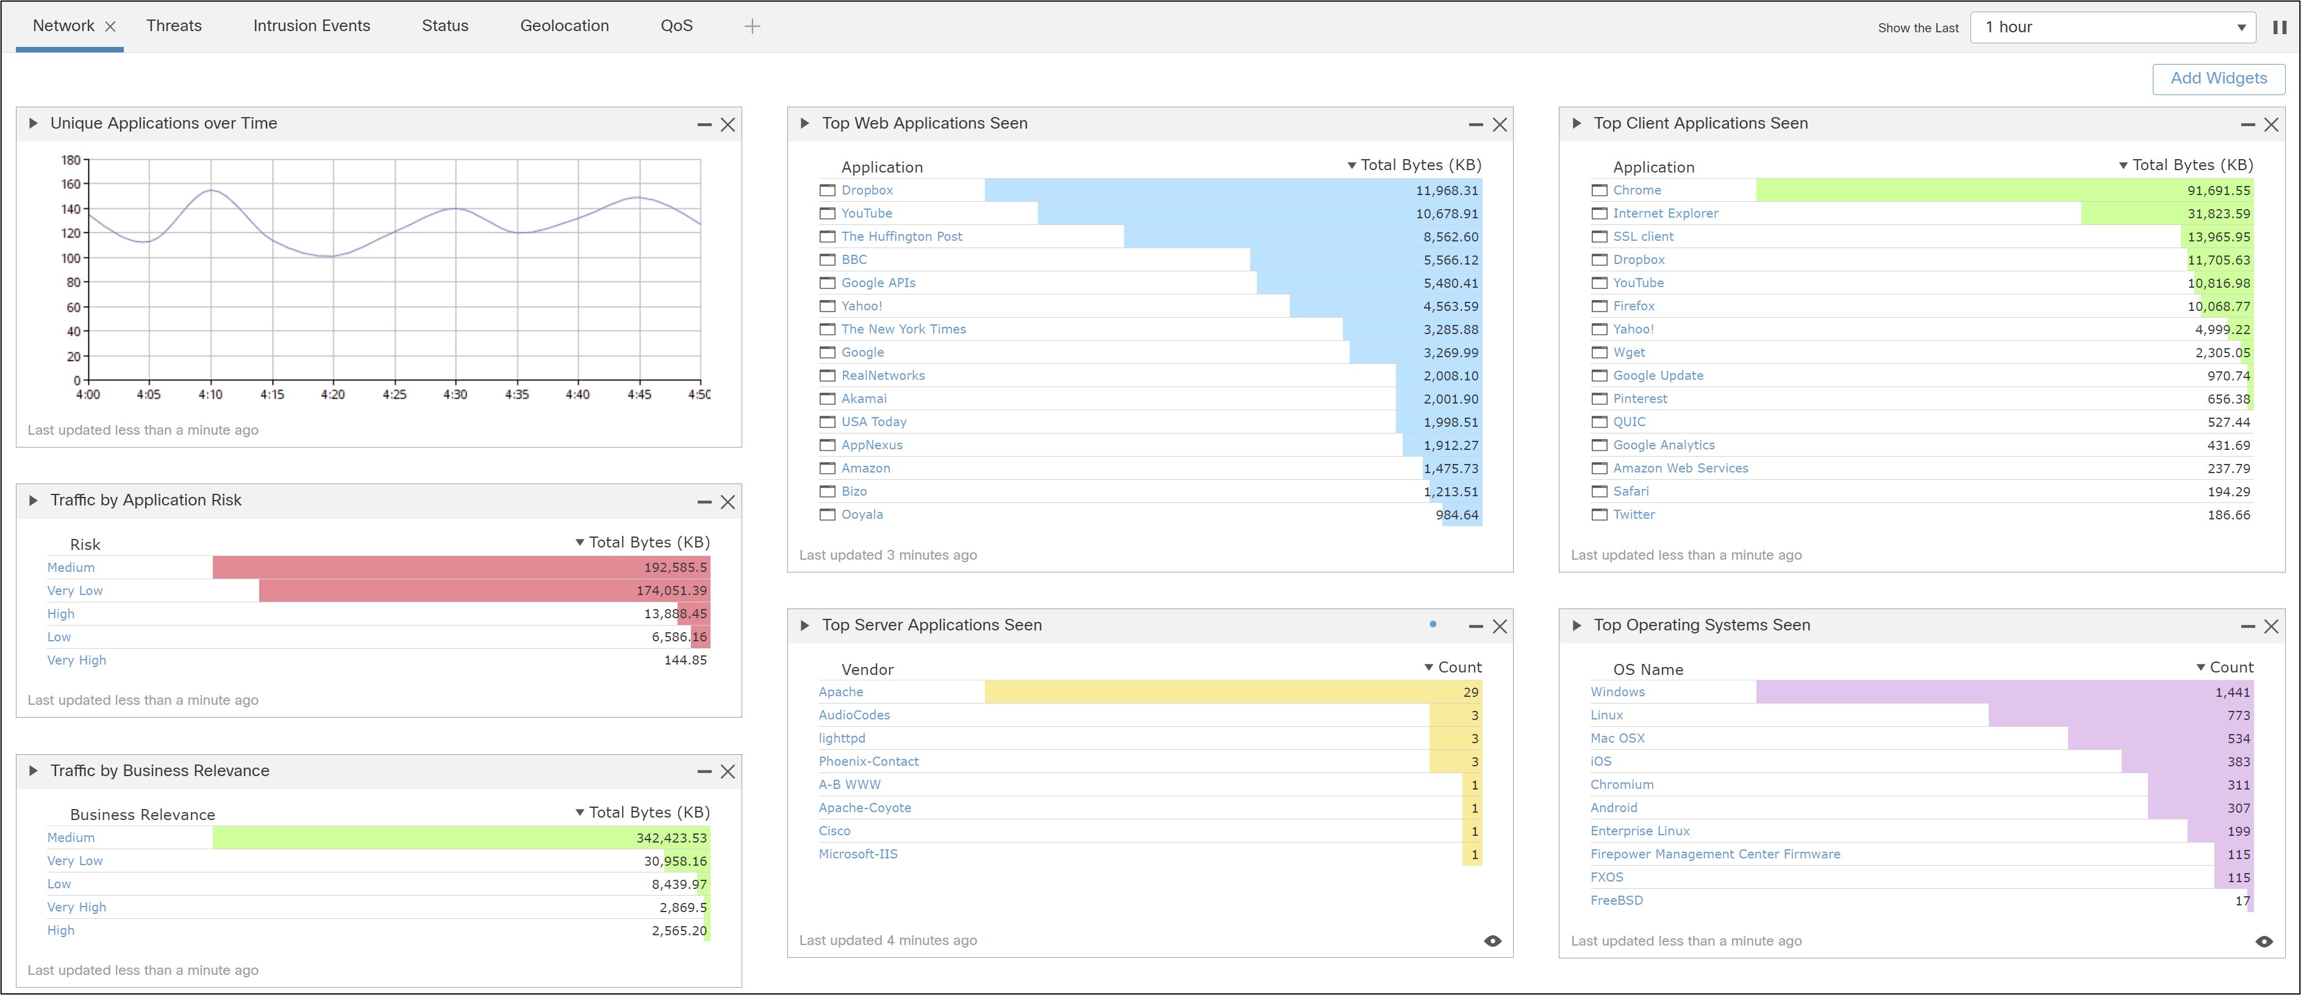The width and height of the screenshot is (2301, 995).
Task: Add a new dashboard tab with plus icon
Action: (x=752, y=27)
